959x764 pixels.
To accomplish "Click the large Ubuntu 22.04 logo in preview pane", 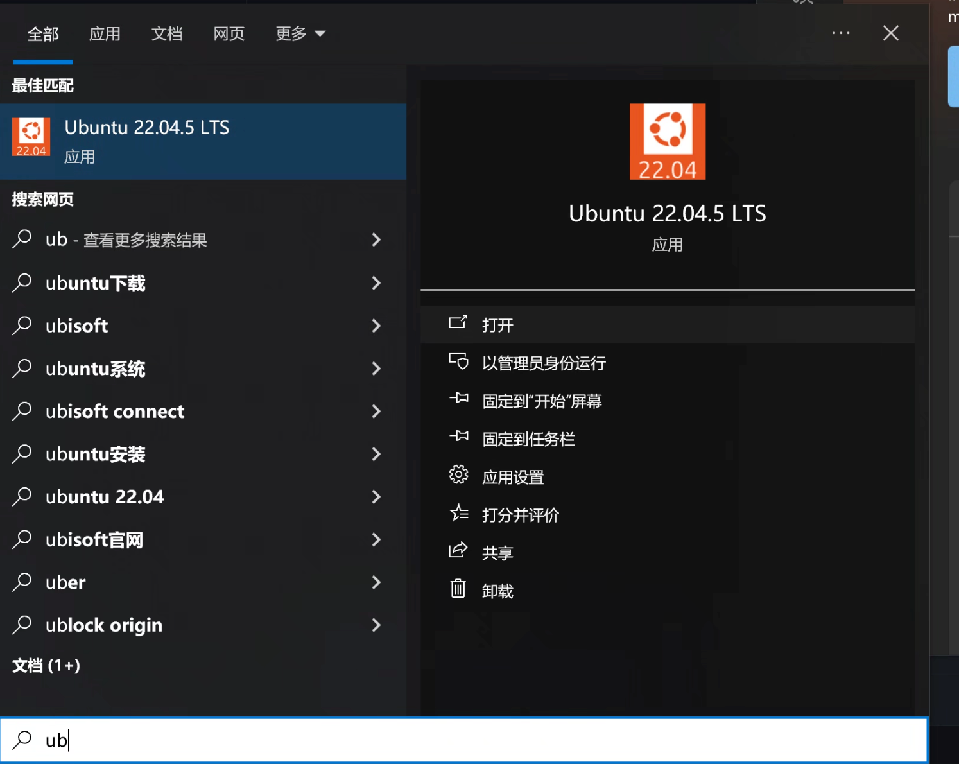I will (667, 141).
